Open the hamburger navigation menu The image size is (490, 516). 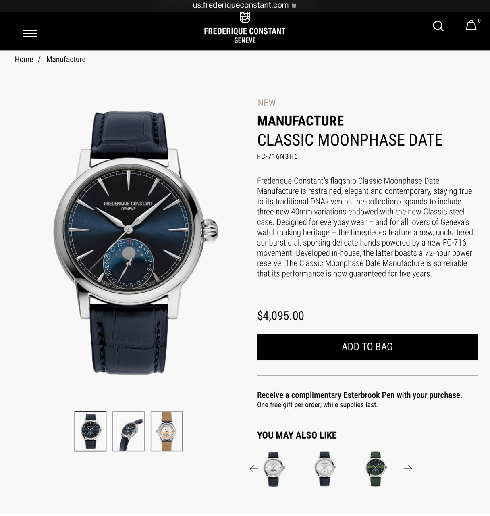pyautogui.click(x=30, y=33)
